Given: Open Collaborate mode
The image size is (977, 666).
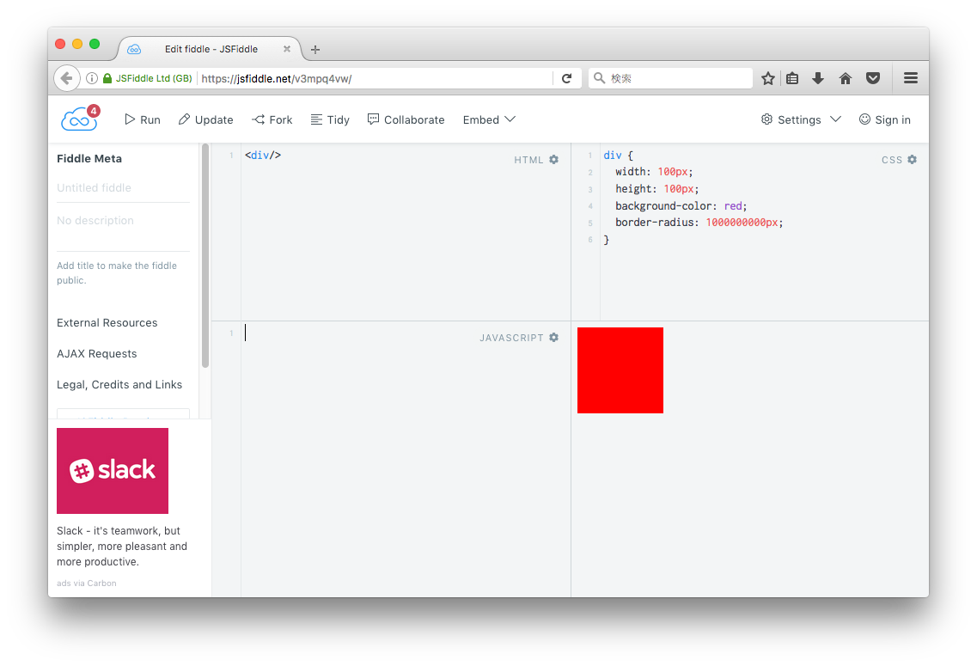Looking at the screenshot, I should point(406,119).
